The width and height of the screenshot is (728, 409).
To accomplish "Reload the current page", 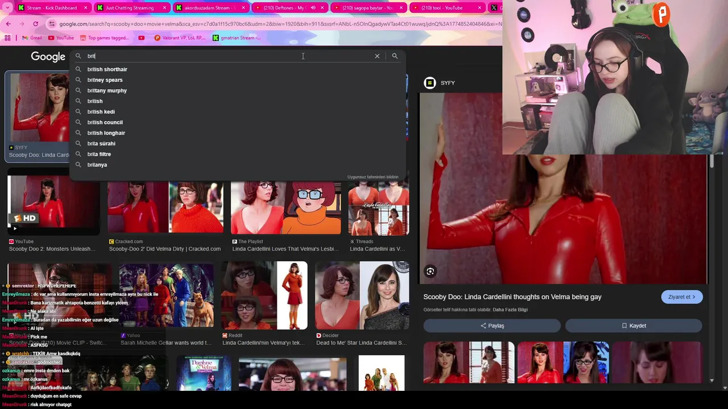I will [35, 24].
